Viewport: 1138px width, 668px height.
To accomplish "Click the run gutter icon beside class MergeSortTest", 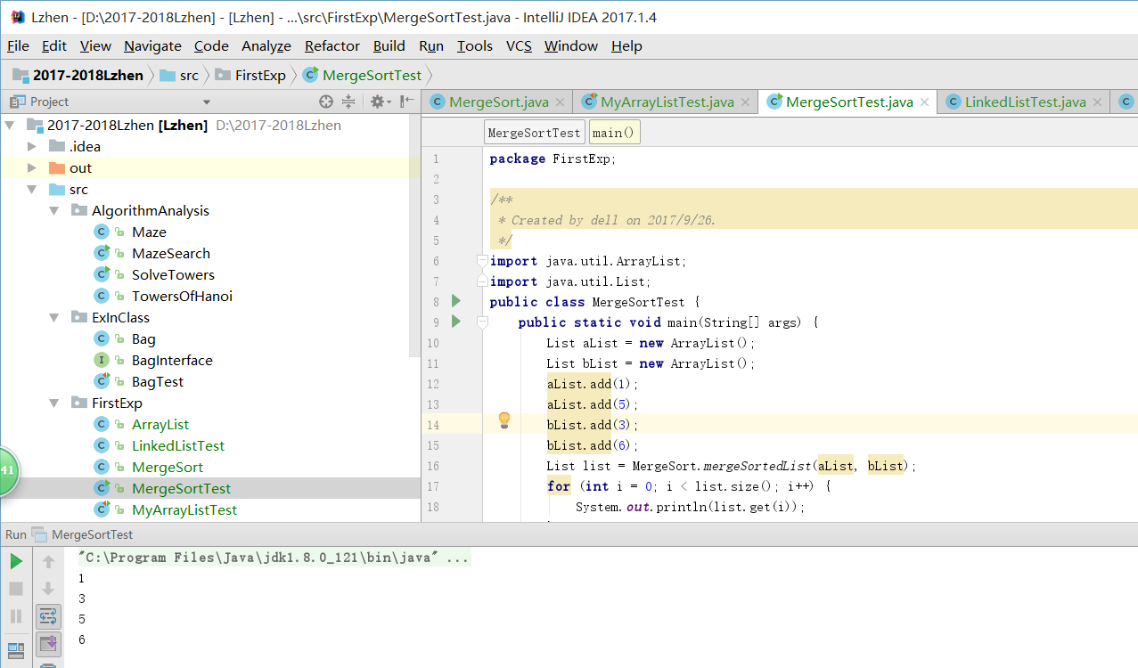I will pos(456,301).
